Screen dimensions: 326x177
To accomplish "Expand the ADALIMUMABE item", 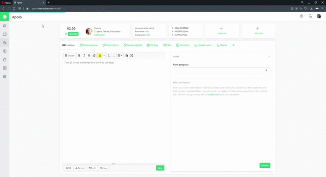I will coord(180,28).
